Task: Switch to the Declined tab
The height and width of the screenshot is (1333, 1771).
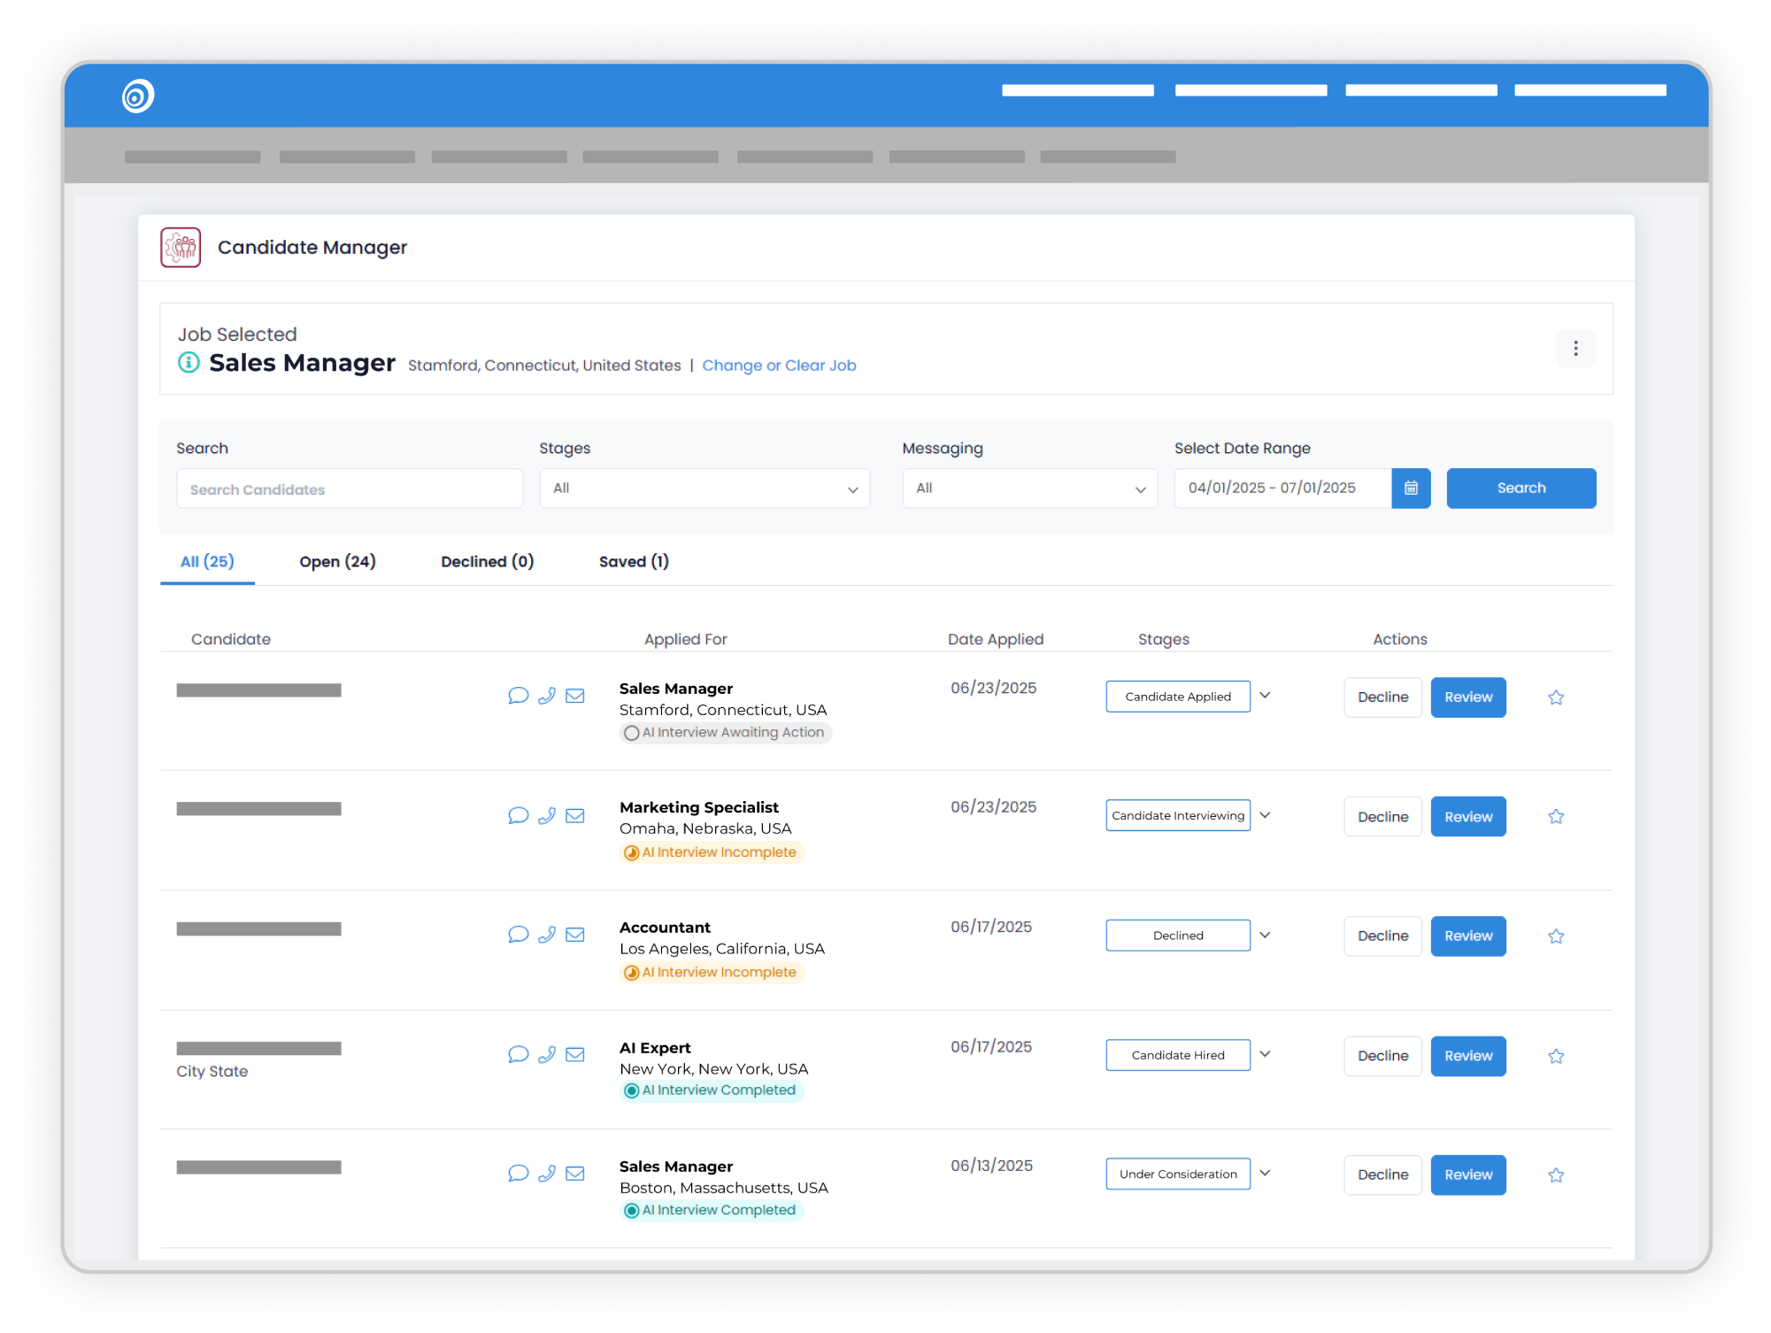Action: point(487,561)
